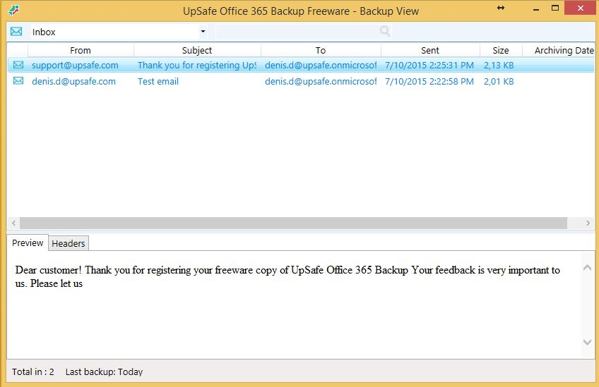Click the horizontal scrollbar right arrow
The image size is (599, 387).
pyautogui.click(x=588, y=223)
